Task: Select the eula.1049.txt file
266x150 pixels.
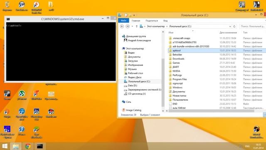Action: (217, 108)
